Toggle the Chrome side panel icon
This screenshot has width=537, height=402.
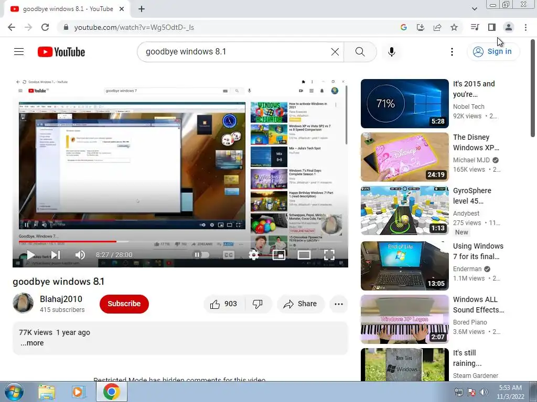[492, 27]
